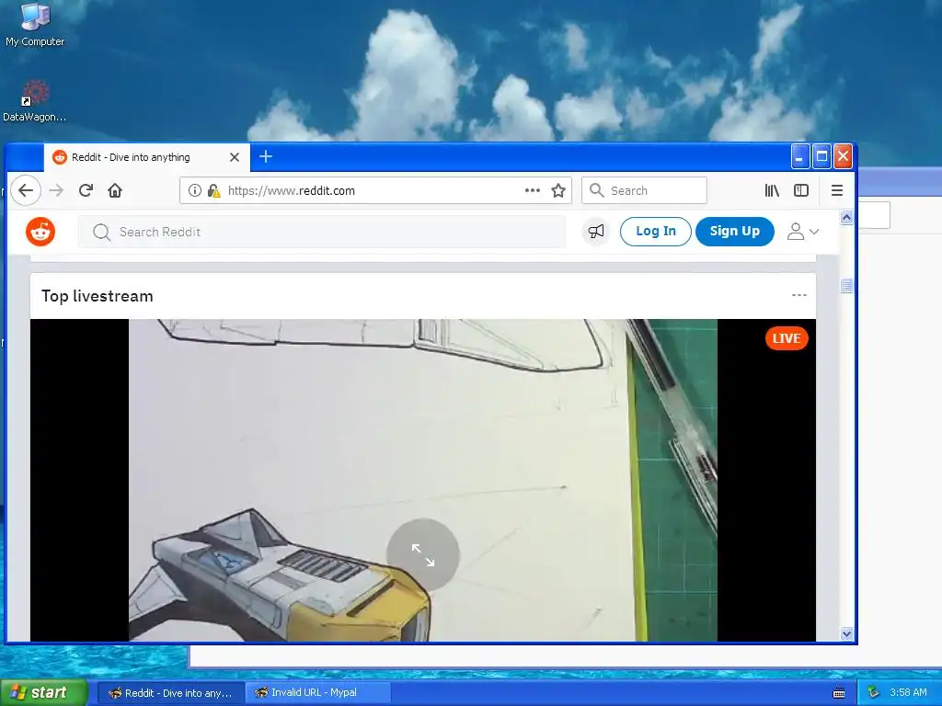Click the Log In button
Viewport: 942px width, 706px height.
point(655,231)
